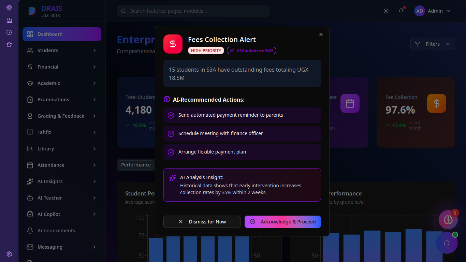
Task: Click the 4,180 total students value
Action: click(139, 110)
